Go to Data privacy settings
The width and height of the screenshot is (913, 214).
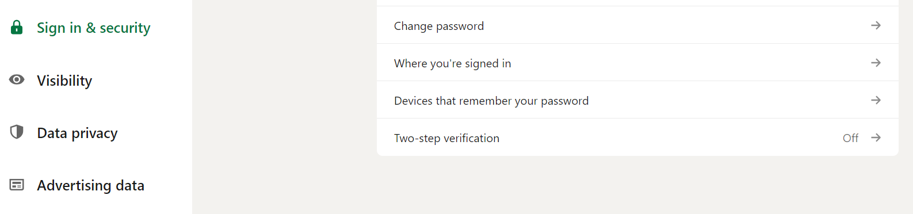(x=77, y=133)
